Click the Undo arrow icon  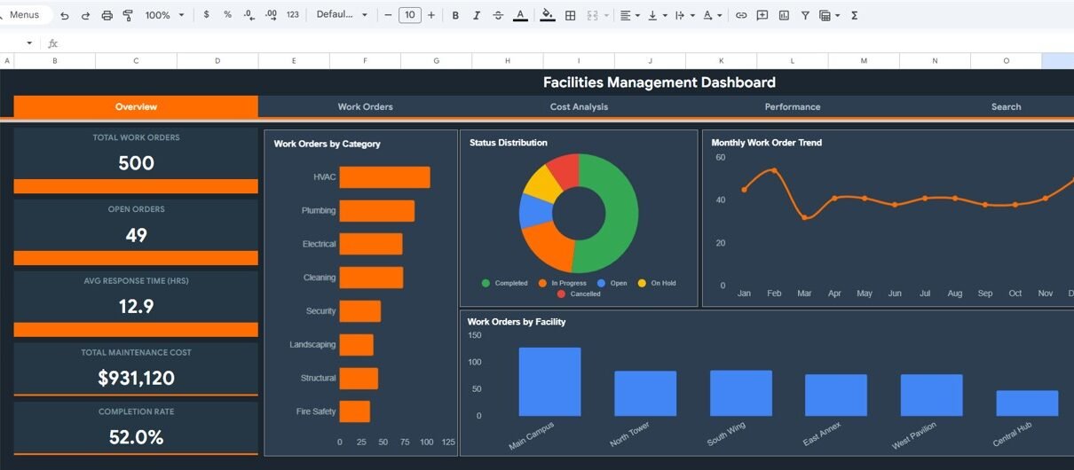[x=65, y=15]
